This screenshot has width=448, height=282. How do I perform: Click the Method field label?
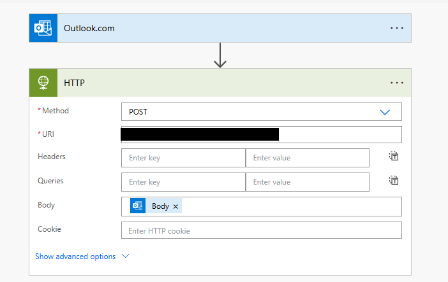(x=56, y=111)
